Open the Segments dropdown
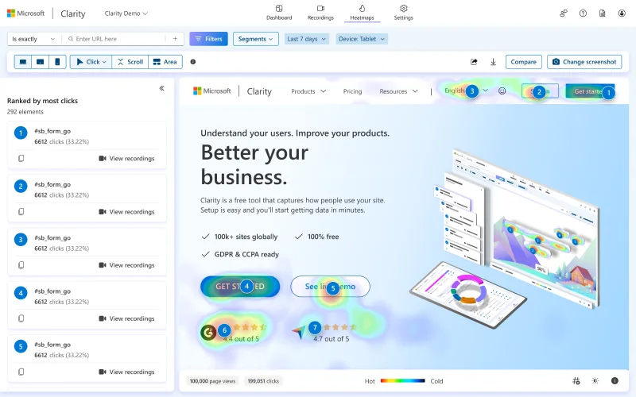This screenshot has height=397, width=636. tap(255, 39)
